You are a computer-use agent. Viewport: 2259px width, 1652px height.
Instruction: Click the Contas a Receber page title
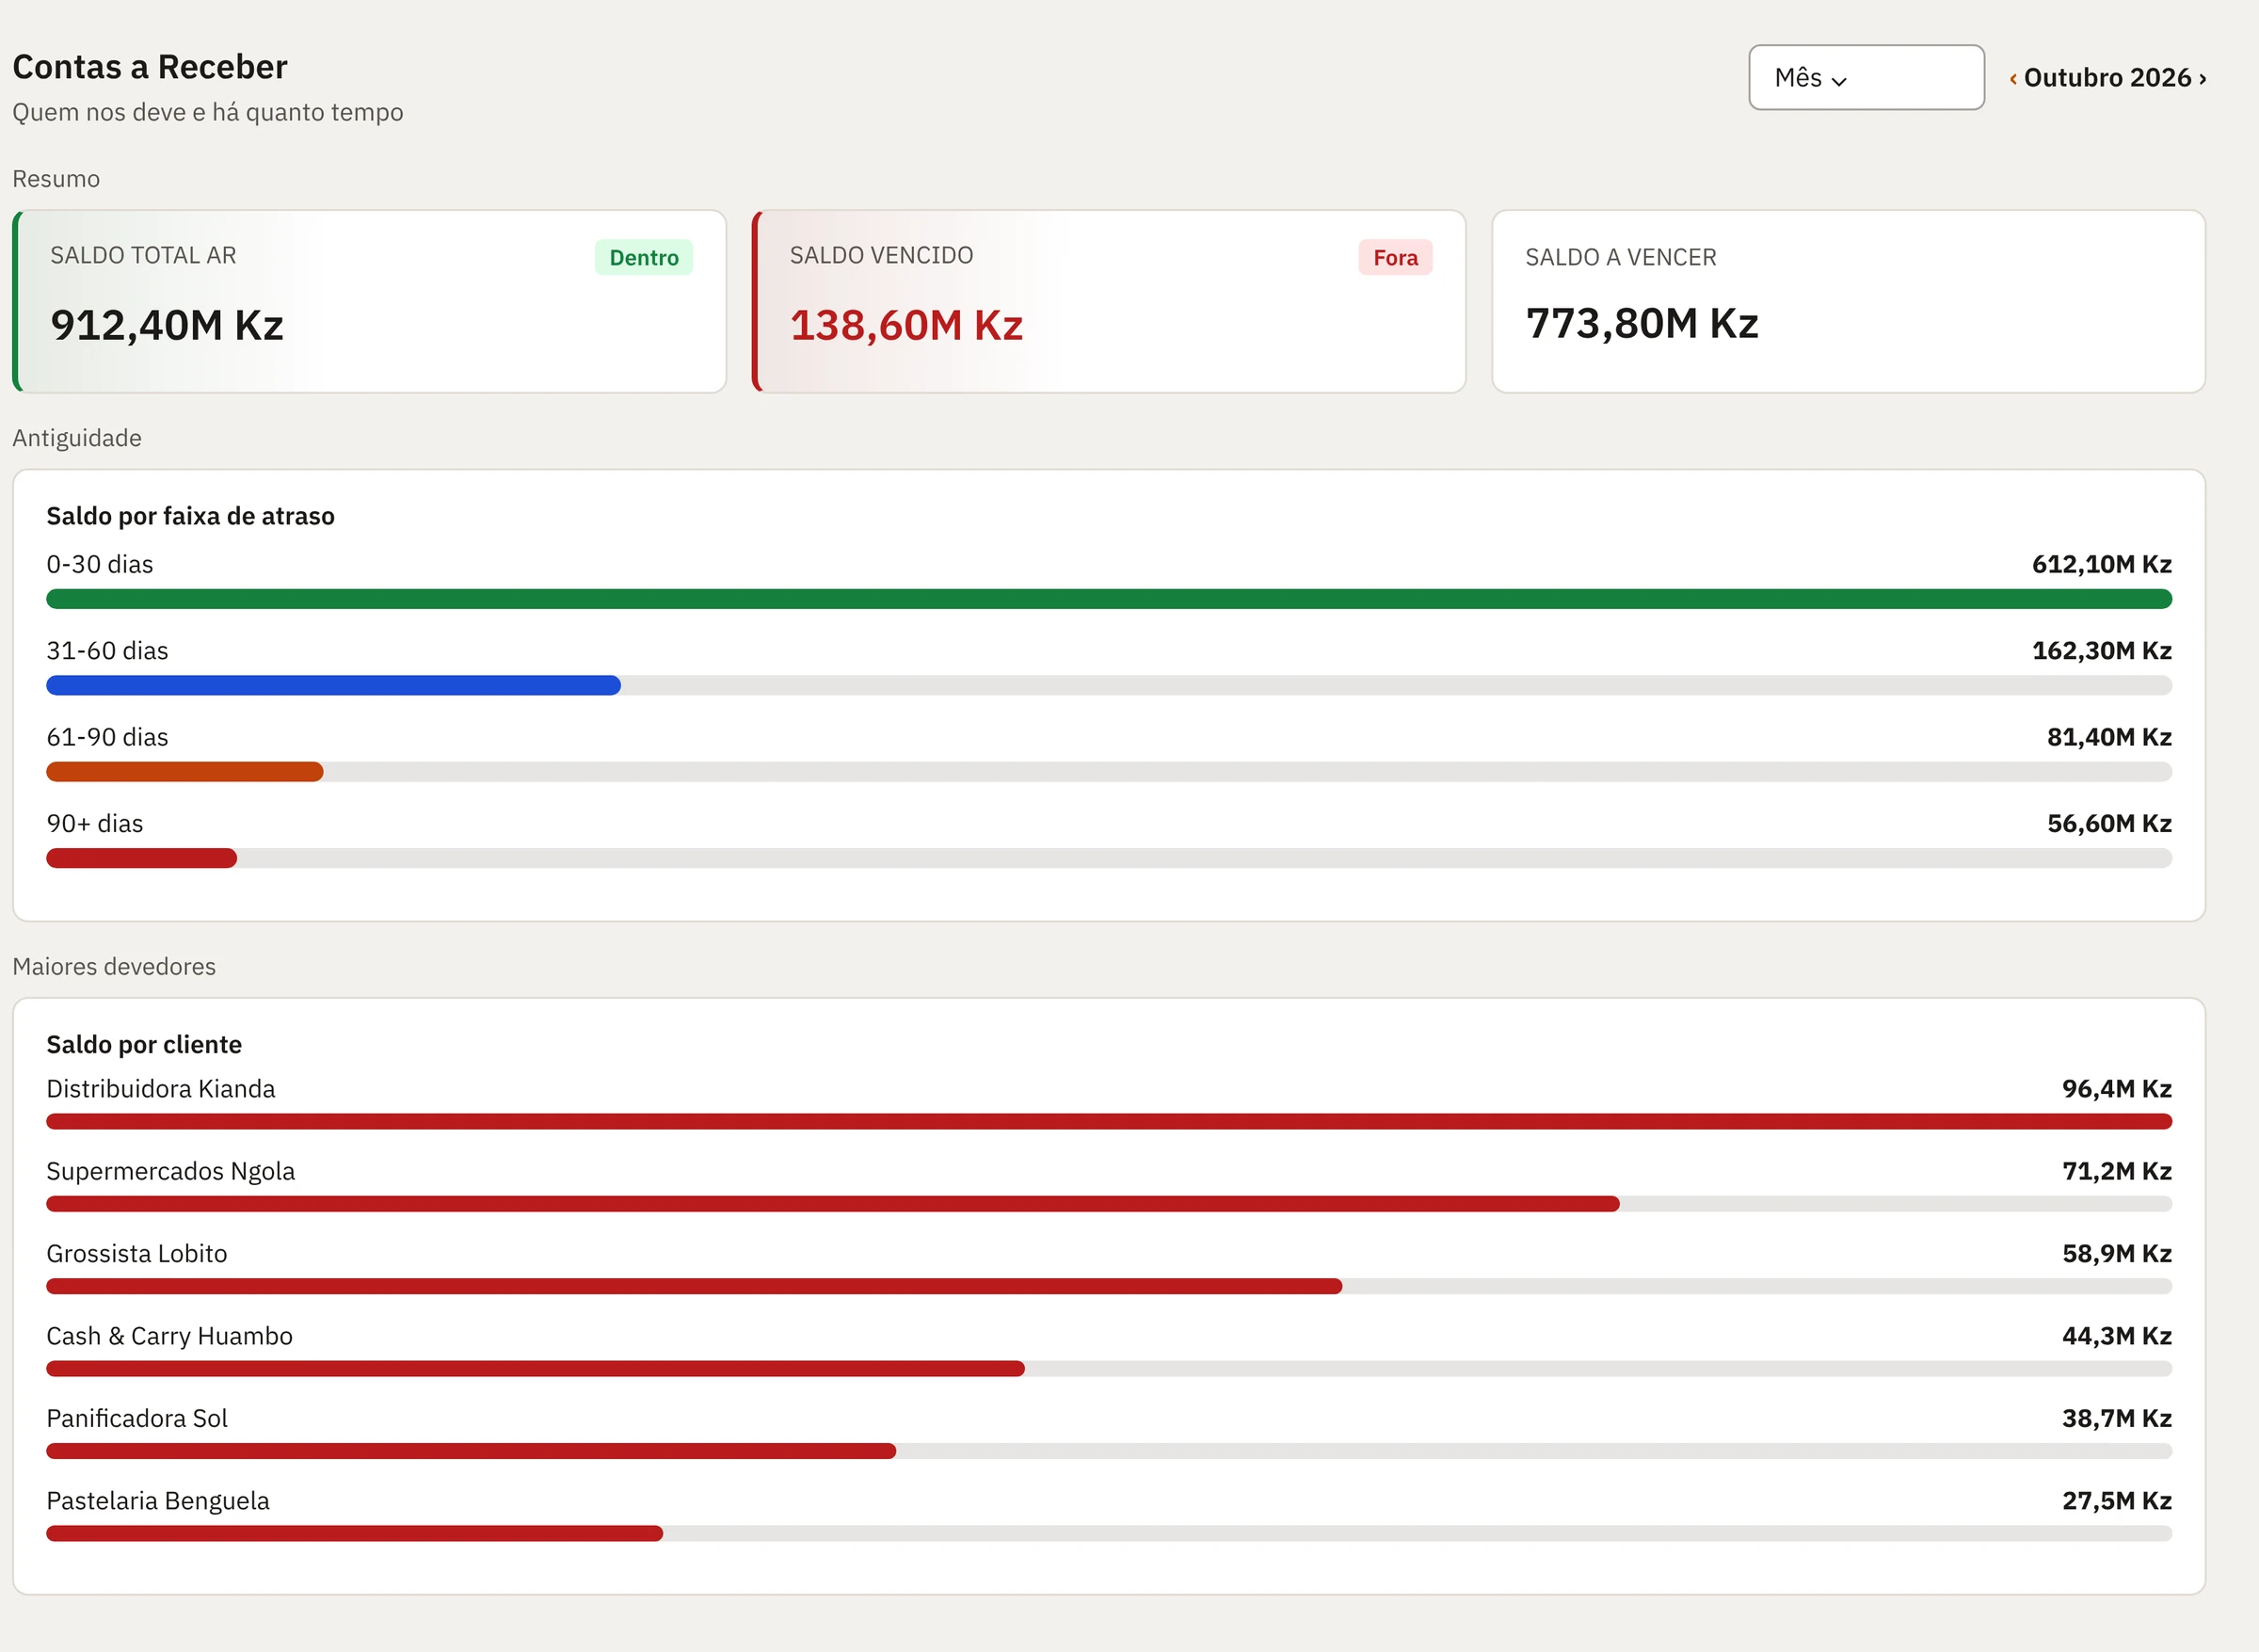pyautogui.click(x=150, y=67)
